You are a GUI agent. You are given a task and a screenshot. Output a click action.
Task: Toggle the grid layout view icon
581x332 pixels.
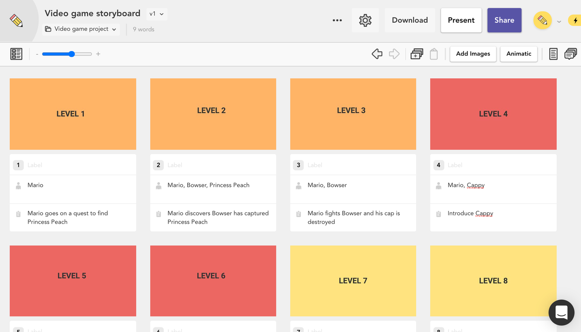coord(16,54)
